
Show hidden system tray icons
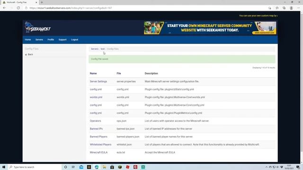point(267,167)
